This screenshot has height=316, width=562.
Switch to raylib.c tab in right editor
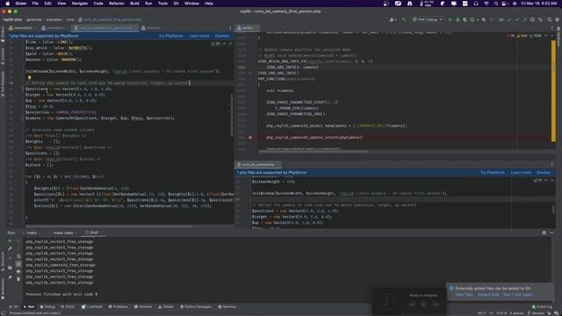pos(247,28)
